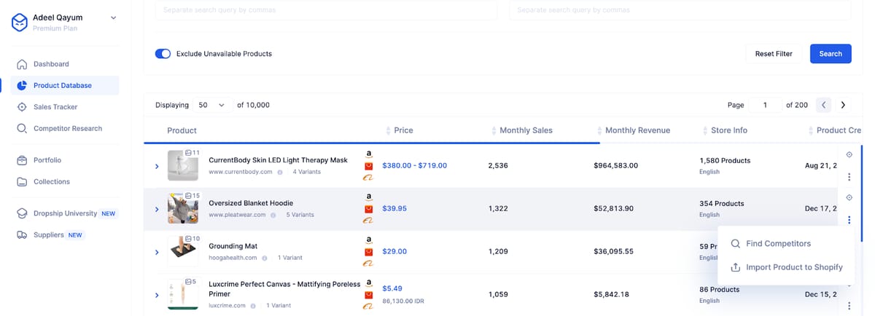The height and width of the screenshot is (316, 875).
Task: Open three-dot menu for Oversized Blanket Hoodie
Action: click(849, 220)
